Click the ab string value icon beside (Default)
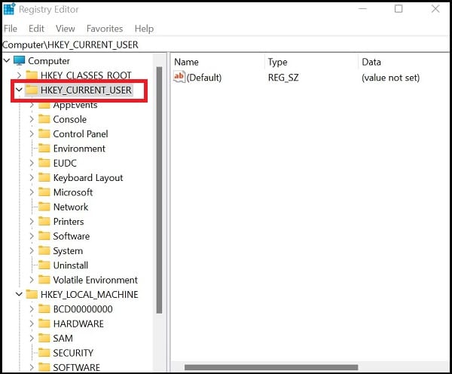Screen dimensions: 452x374 pyautogui.click(x=179, y=77)
